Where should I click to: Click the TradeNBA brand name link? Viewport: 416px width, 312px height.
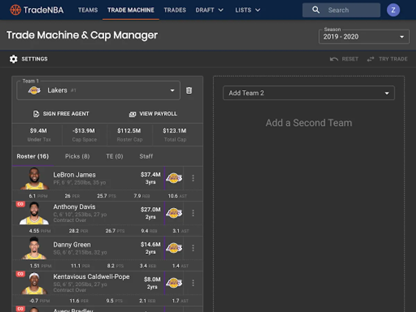pos(44,10)
